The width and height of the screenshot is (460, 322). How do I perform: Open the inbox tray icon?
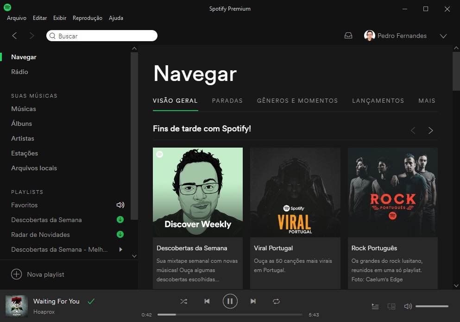[348, 36]
